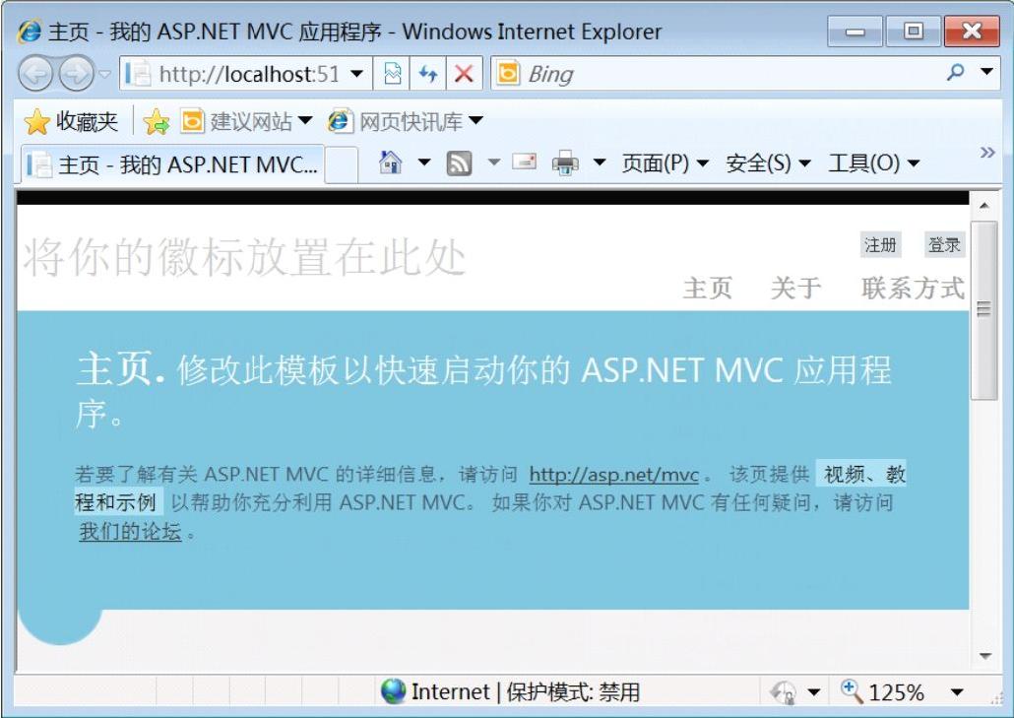Select the 主页 - 我的 ASP.NET MVC tab

click(172, 164)
